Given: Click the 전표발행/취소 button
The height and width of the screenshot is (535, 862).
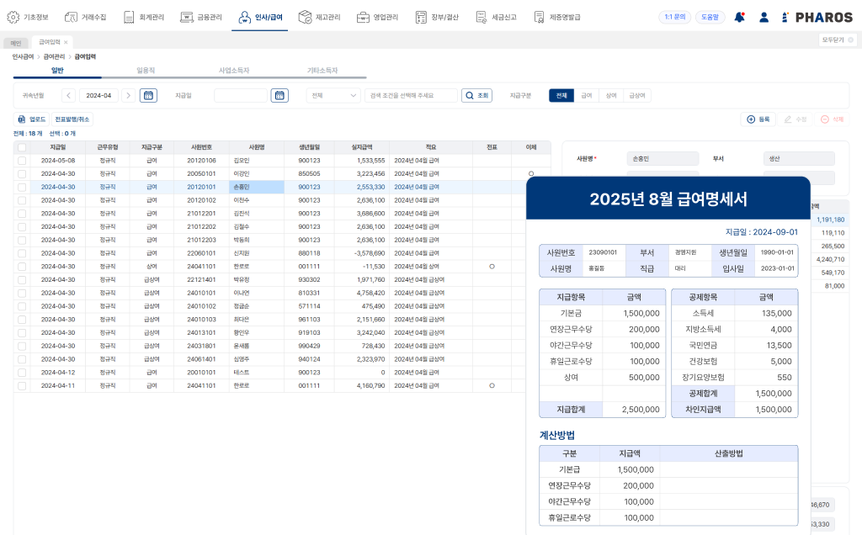Looking at the screenshot, I should point(72,119).
